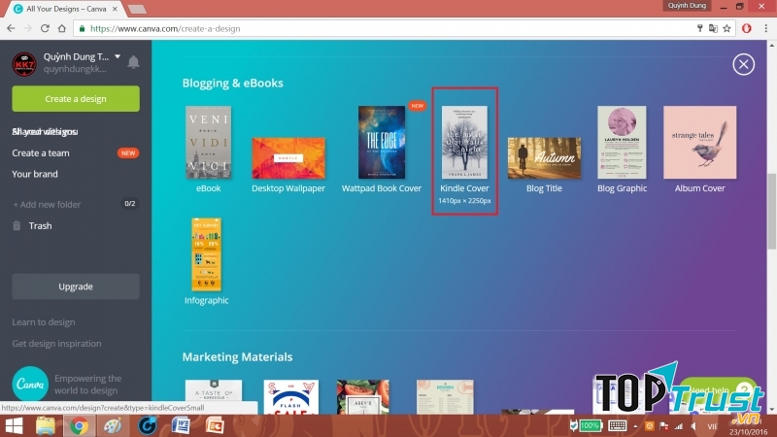Open Chrome from the Windows taskbar
The width and height of the screenshot is (777, 437).
[x=80, y=425]
